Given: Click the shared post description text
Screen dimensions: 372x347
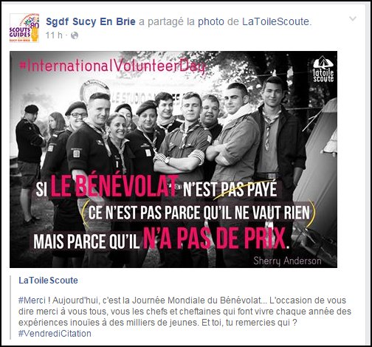Looking at the screenshot, I should click(185, 317).
